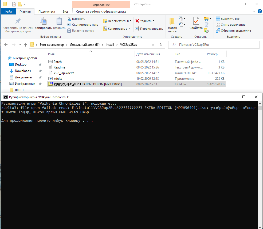
Task: Click the Edit icon in Открыть group
Action: tap(206, 25)
